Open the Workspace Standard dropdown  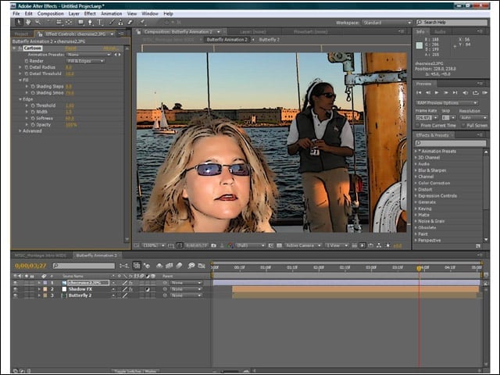tap(387, 23)
